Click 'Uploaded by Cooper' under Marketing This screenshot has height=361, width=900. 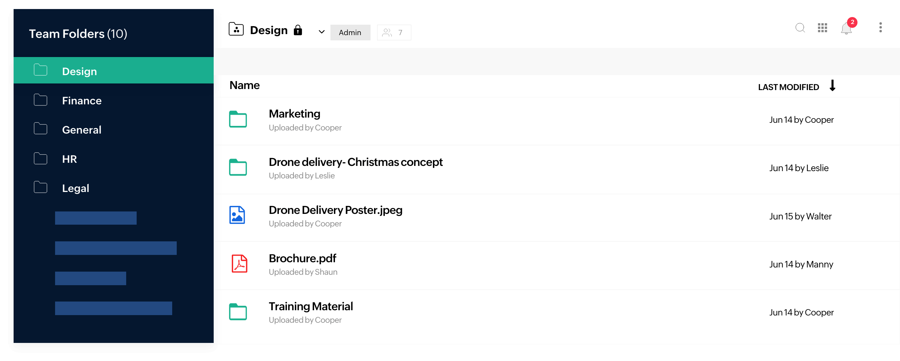tap(305, 128)
